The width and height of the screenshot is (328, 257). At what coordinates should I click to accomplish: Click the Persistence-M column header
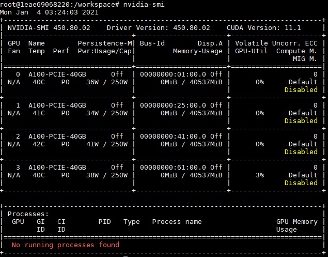(105, 43)
